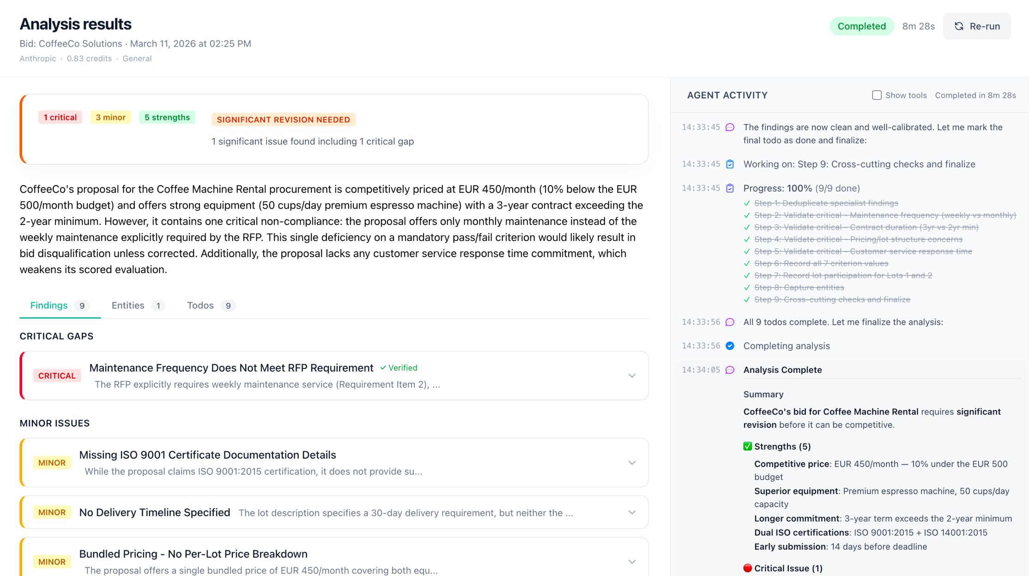1029x576 pixels.
Task: Click the red circle icon beside Critical Issue
Action: click(x=747, y=568)
